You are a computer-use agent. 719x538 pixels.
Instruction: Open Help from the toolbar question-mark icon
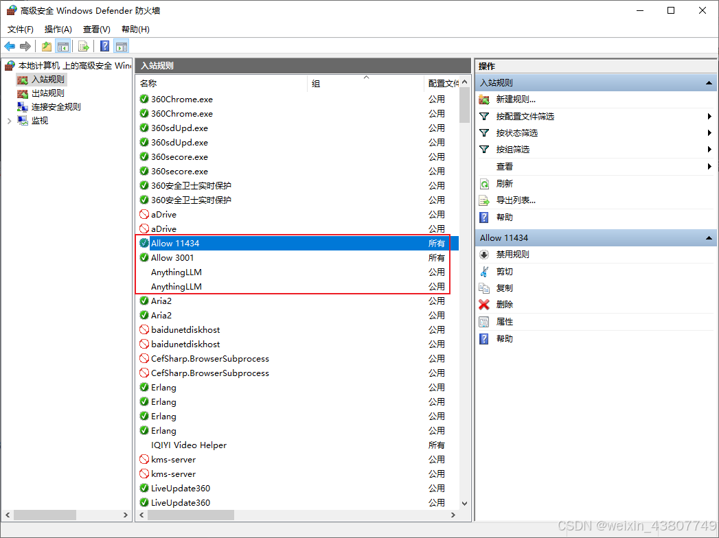pyautogui.click(x=104, y=46)
